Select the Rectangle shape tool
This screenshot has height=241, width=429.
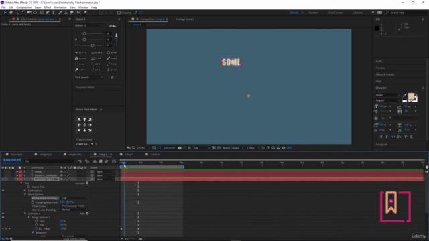tap(42, 13)
